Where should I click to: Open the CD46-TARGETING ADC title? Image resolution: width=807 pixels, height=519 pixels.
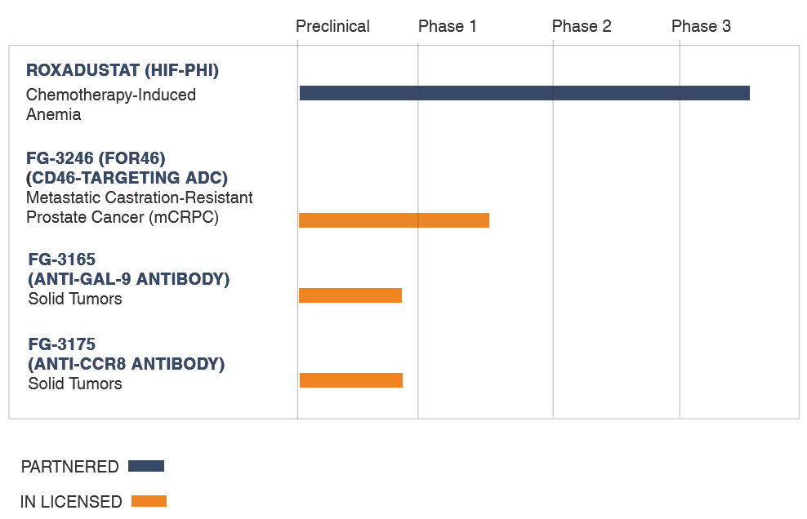pos(127,177)
